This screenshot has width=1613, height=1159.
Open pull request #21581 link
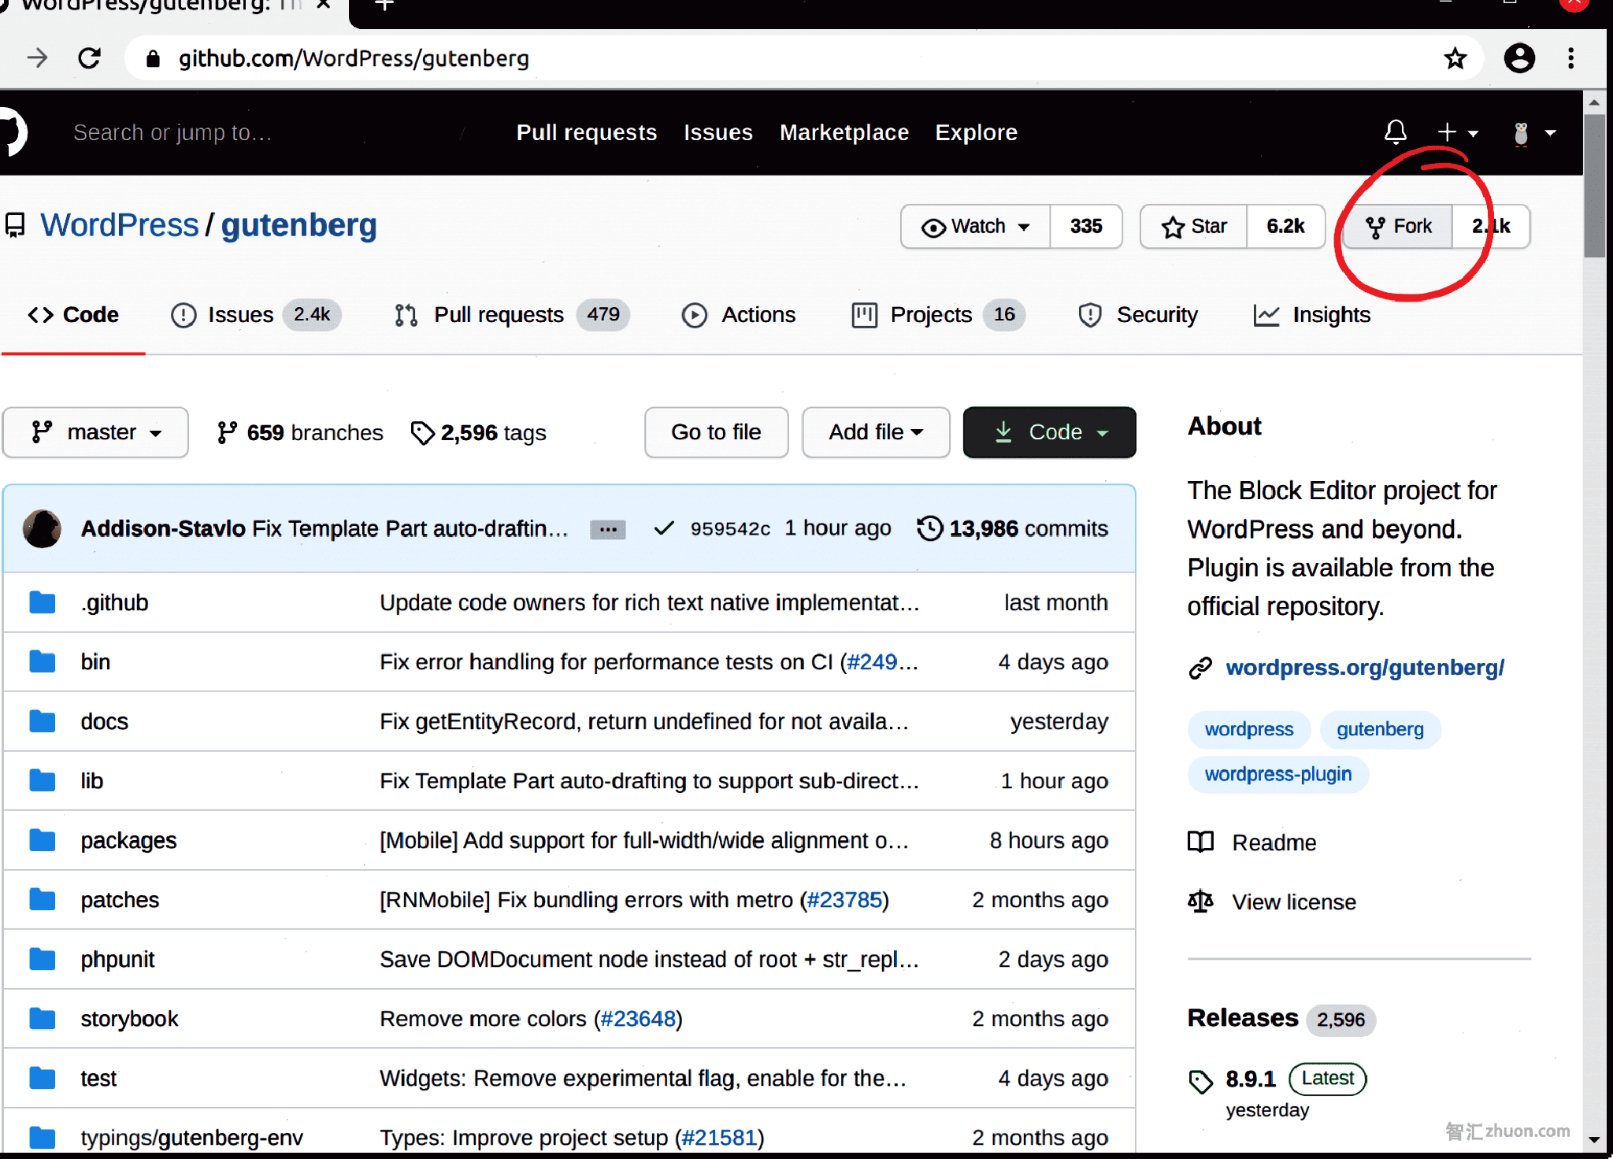719,1138
